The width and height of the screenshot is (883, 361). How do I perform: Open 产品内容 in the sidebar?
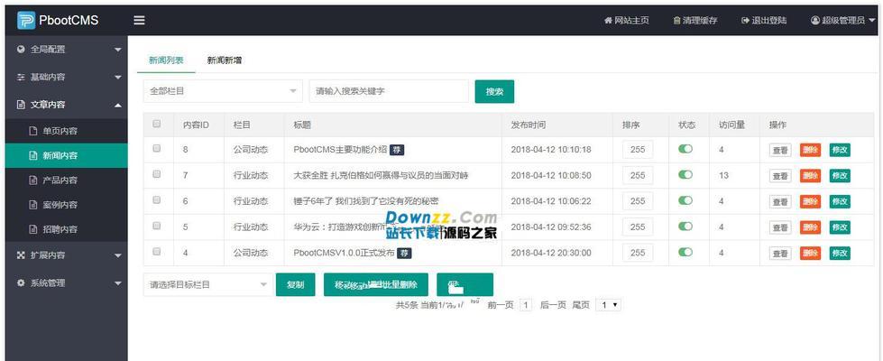(x=67, y=180)
